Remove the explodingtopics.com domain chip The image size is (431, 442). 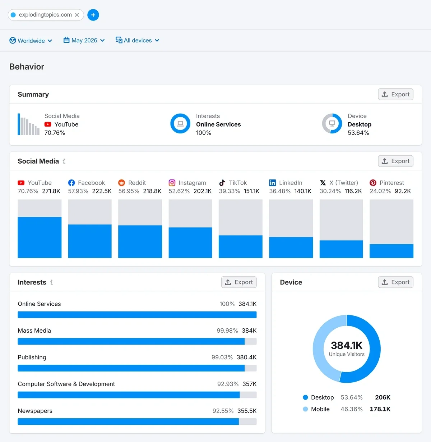pos(77,15)
